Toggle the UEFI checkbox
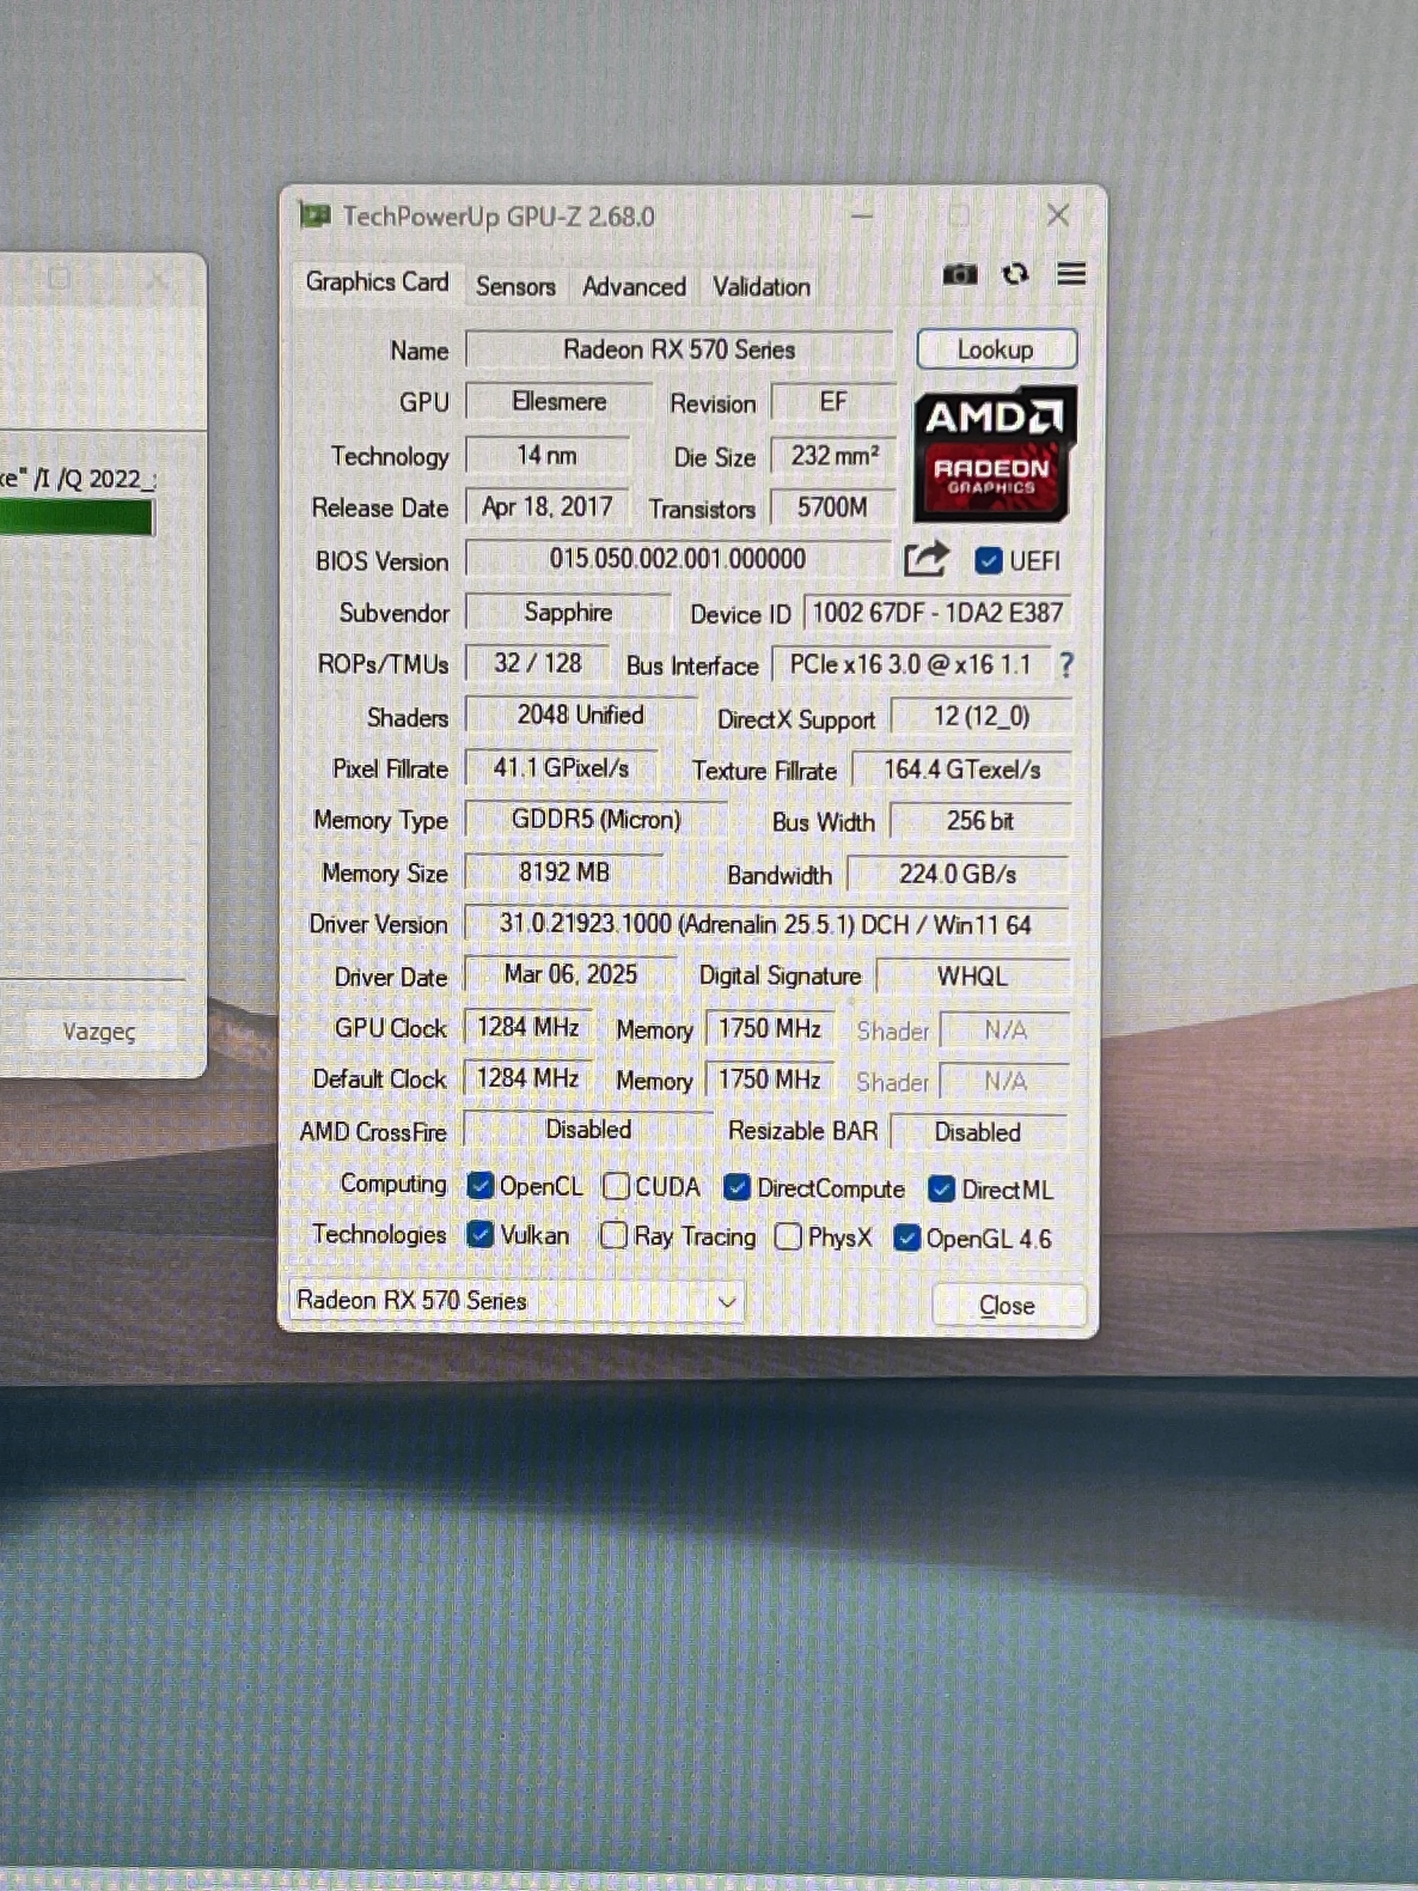The height and width of the screenshot is (1891, 1418). pos(988,561)
